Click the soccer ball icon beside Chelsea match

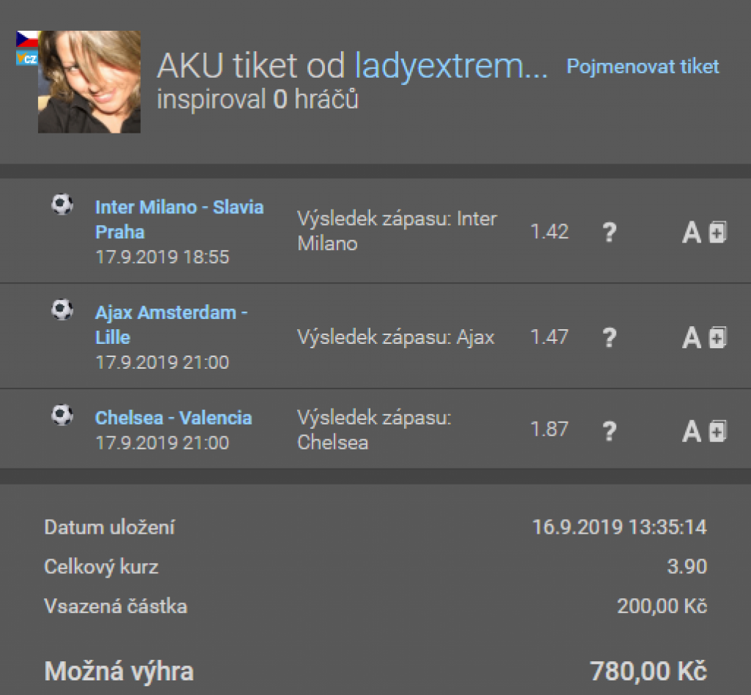62,416
